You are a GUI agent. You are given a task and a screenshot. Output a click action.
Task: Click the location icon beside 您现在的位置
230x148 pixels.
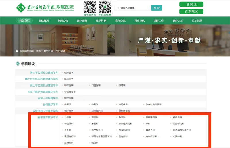tap(17, 51)
